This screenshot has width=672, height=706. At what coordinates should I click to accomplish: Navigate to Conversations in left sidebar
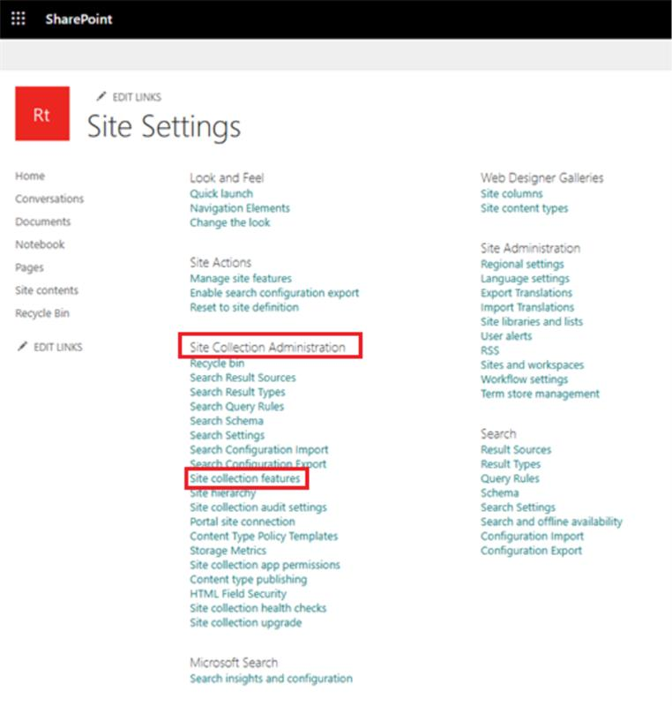pos(49,199)
